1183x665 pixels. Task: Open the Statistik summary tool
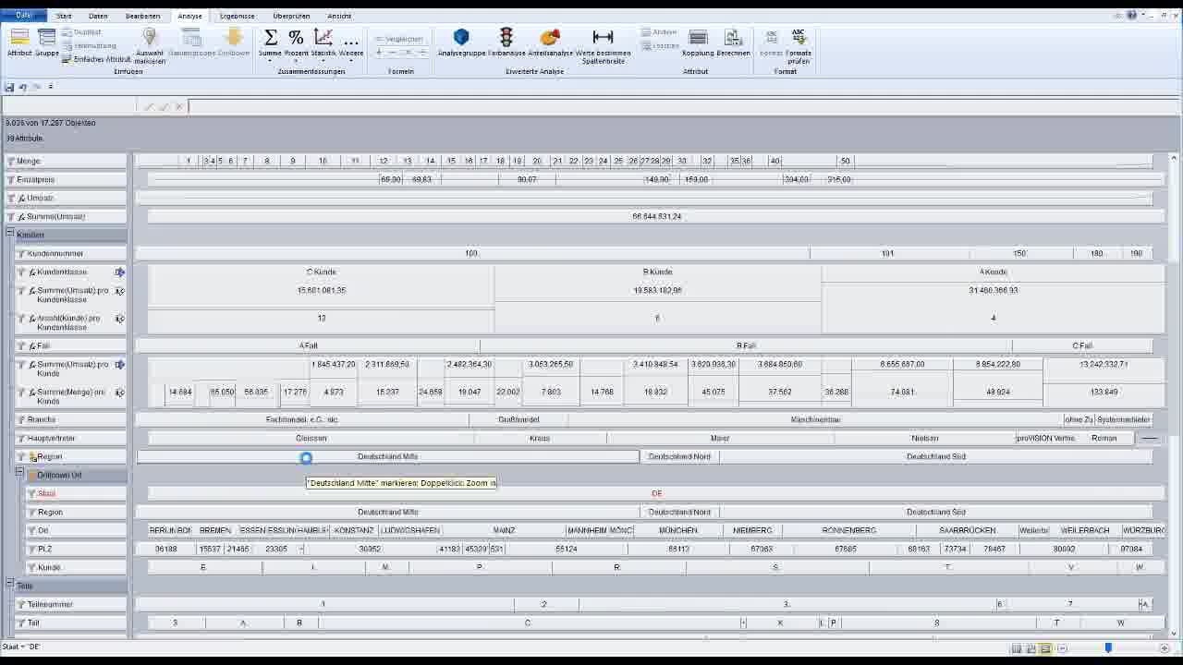coord(323,42)
